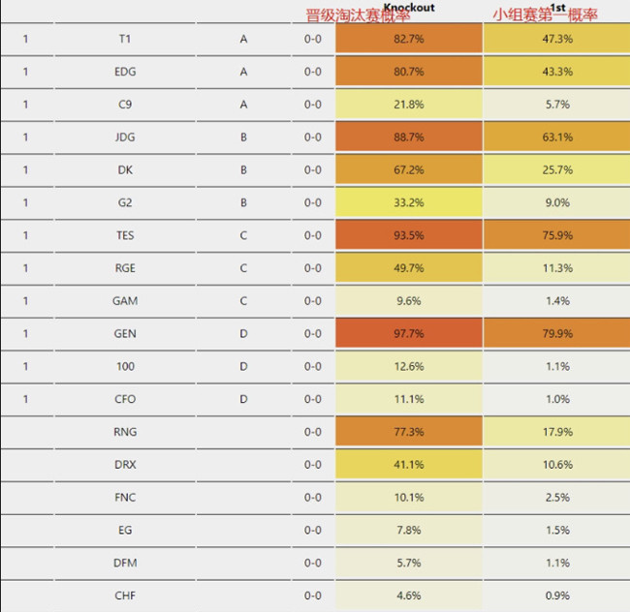
Task: Select the EDG team name
Action: tap(125, 72)
